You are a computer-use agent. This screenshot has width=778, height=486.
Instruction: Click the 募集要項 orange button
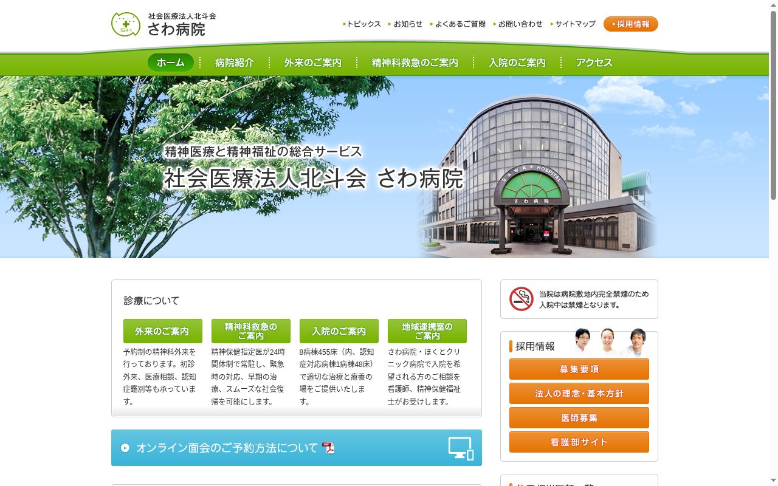tap(579, 369)
